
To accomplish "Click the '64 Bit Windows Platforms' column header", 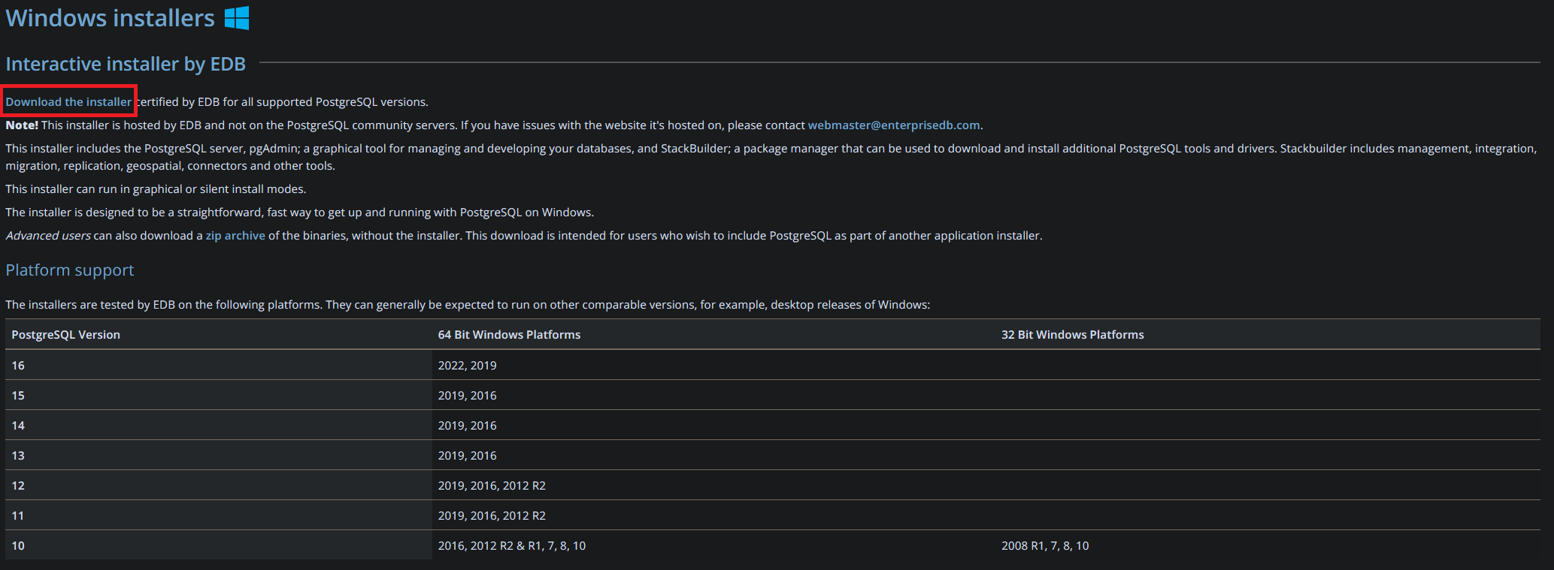I will tap(509, 335).
